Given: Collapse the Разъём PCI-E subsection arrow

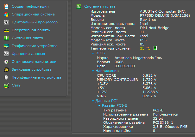Looking at the screenshot, I should [x=99, y=106].
